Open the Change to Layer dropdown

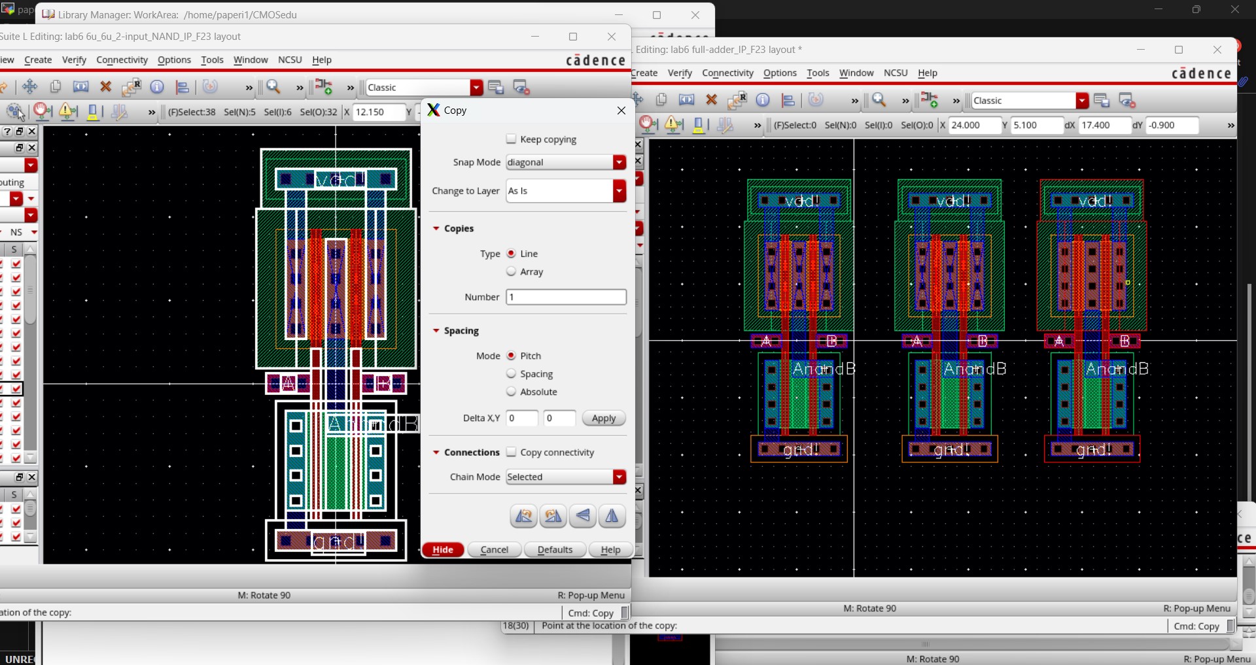coord(566,191)
